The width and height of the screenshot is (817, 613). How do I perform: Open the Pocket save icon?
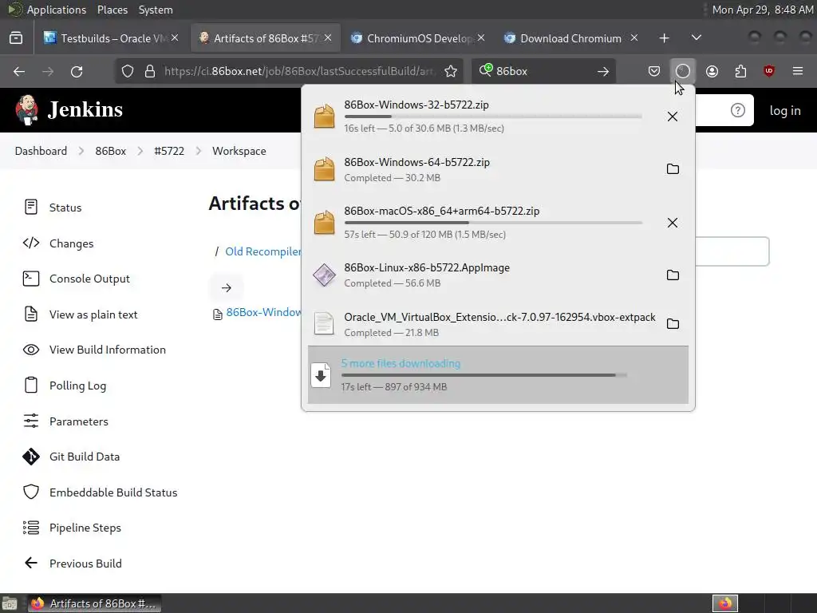[654, 71]
